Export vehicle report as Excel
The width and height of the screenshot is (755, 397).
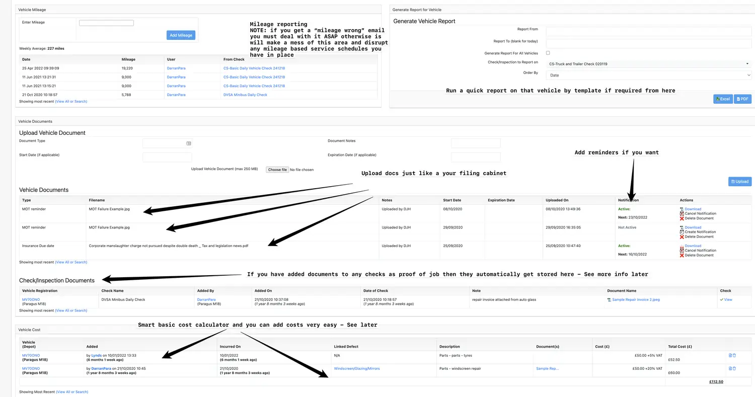coord(723,99)
